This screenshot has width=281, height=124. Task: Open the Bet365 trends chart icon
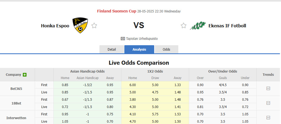(x=268, y=88)
